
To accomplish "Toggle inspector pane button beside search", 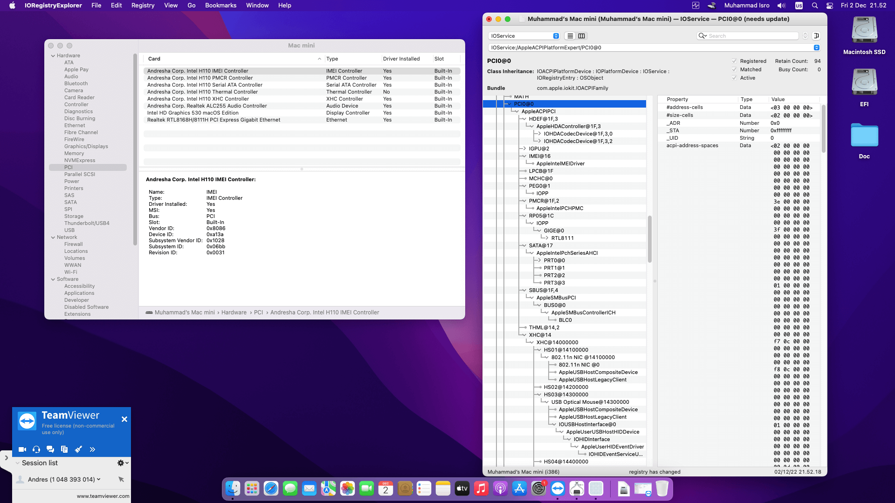I will point(816,36).
